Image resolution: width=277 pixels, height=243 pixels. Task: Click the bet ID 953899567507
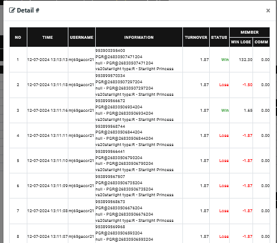110,177
